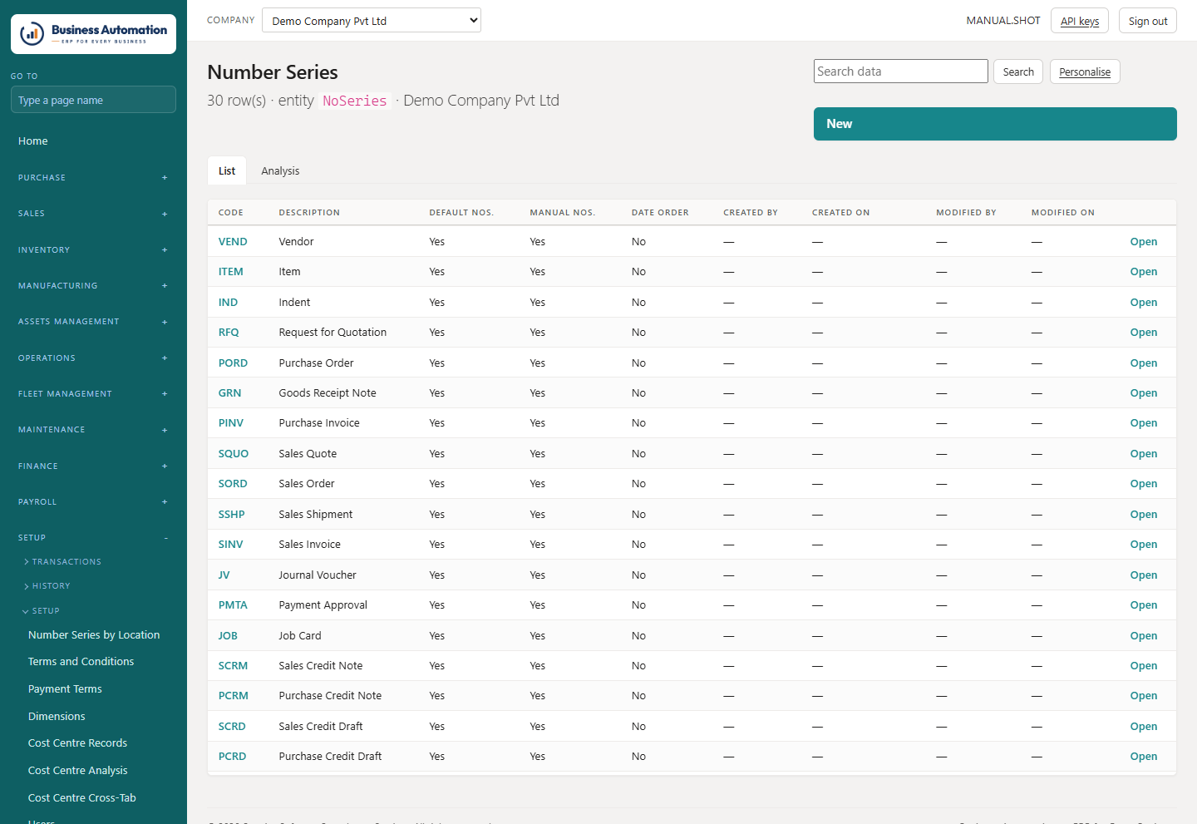Click the Sign out button
The height and width of the screenshot is (824, 1197).
pyautogui.click(x=1148, y=21)
